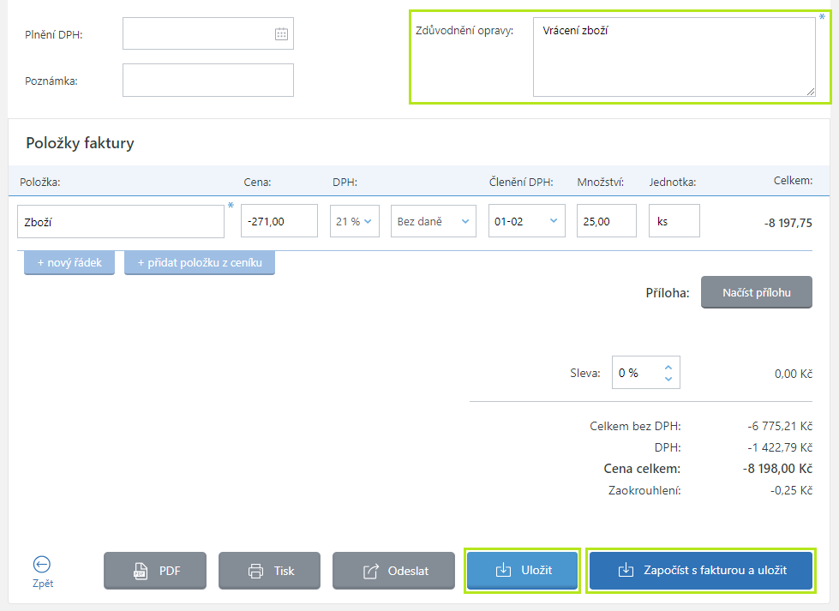
Task: Click the Zdůvodnění opravy text area
Action: [674, 57]
